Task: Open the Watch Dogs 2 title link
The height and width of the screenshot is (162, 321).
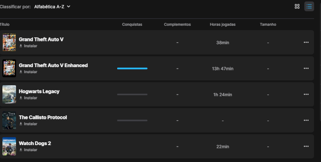Action: [x=35, y=143]
